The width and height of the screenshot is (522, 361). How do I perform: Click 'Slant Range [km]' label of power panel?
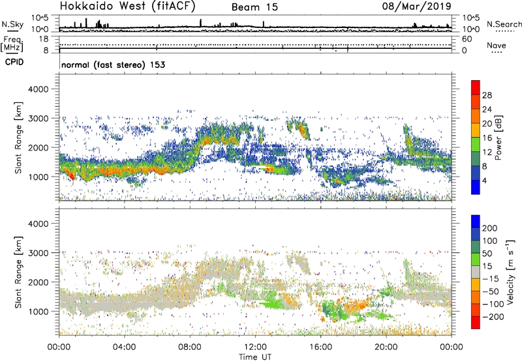coord(18,137)
